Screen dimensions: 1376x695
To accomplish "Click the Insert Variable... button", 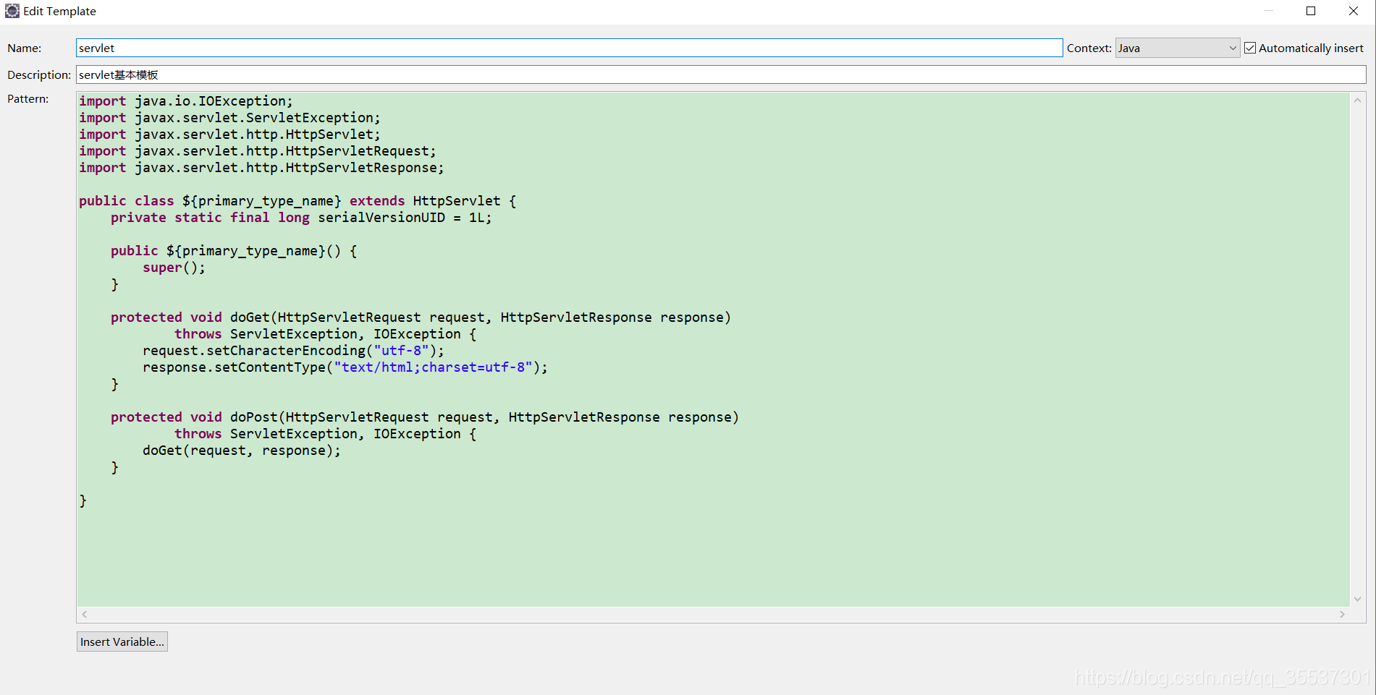I will point(122,641).
